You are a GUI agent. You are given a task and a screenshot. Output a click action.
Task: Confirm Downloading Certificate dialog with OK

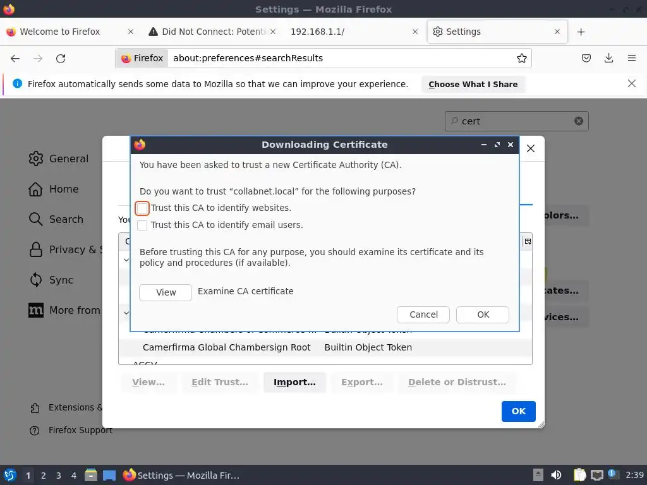pyautogui.click(x=483, y=314)
